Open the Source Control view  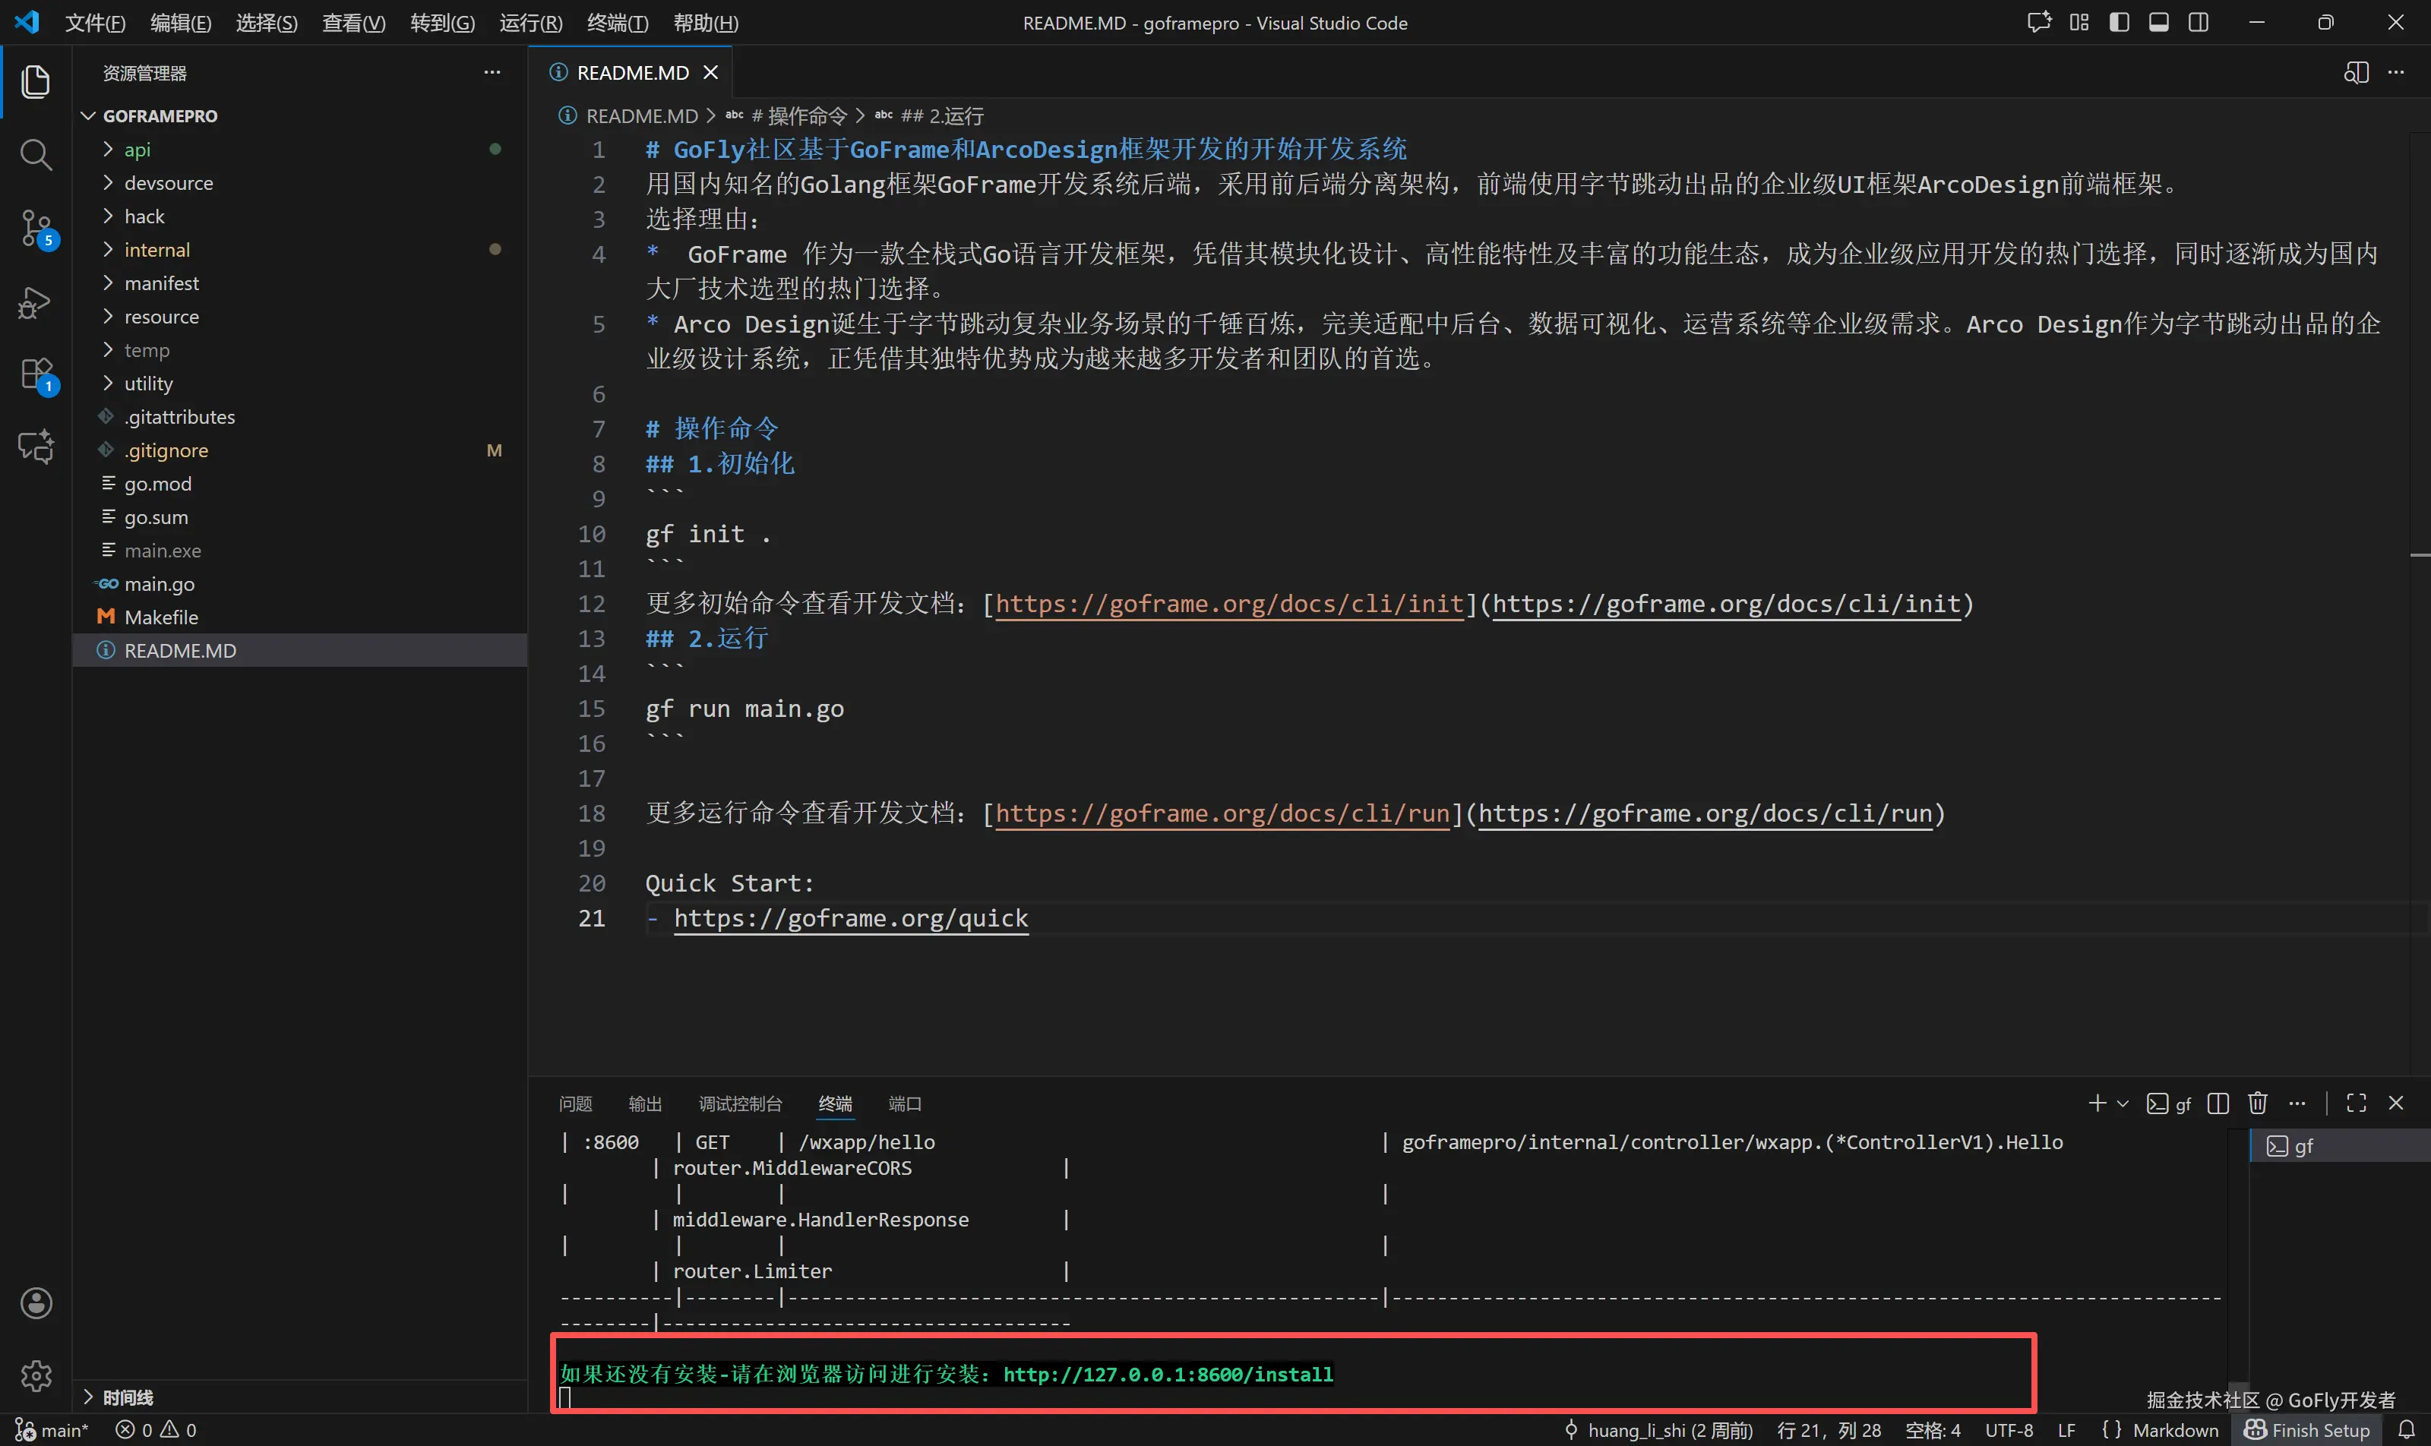[36, 228]
